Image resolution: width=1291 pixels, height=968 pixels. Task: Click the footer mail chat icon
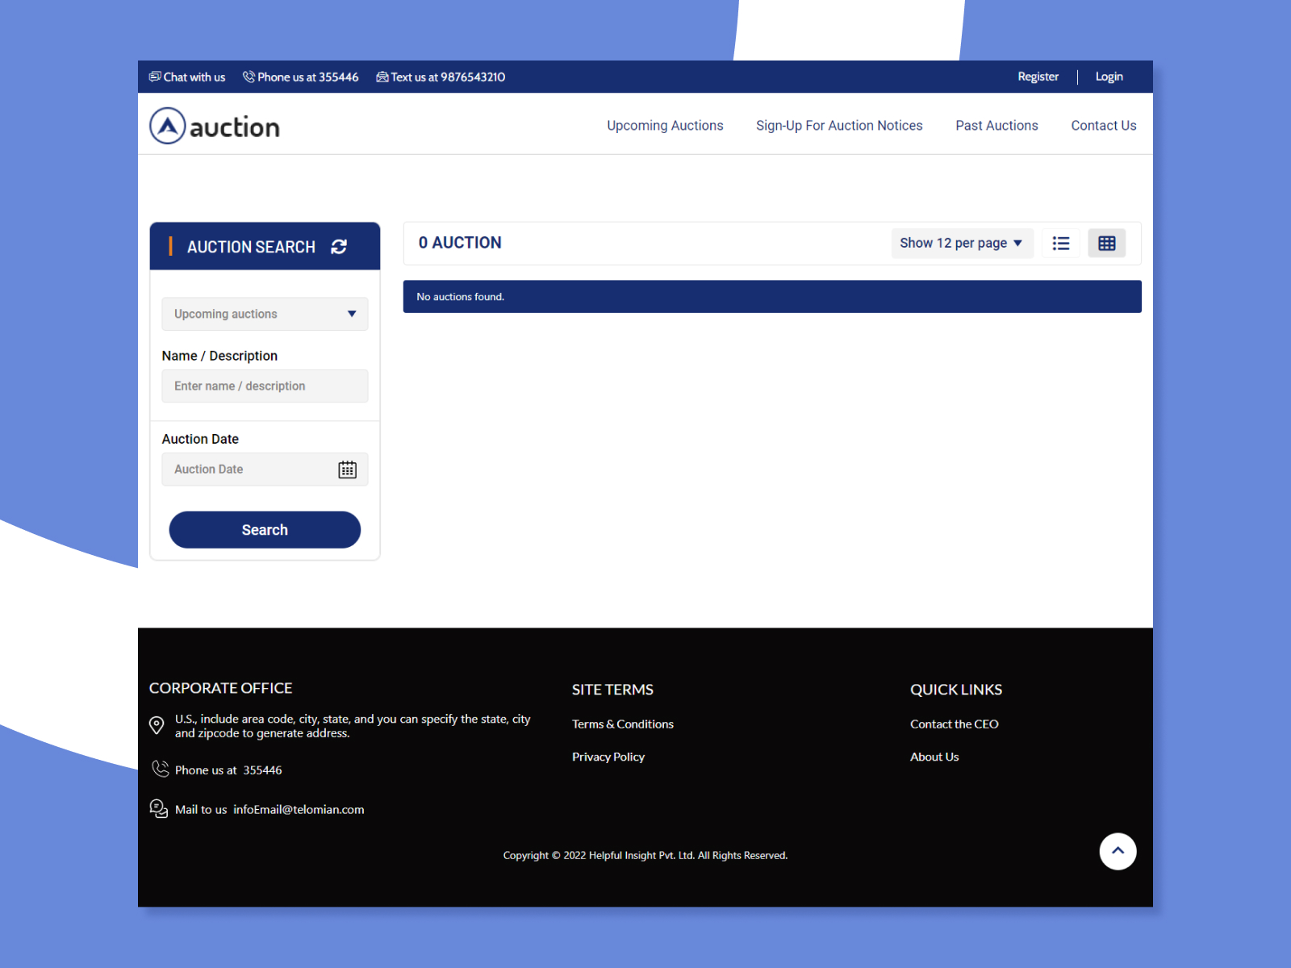[x=159, y=808]
